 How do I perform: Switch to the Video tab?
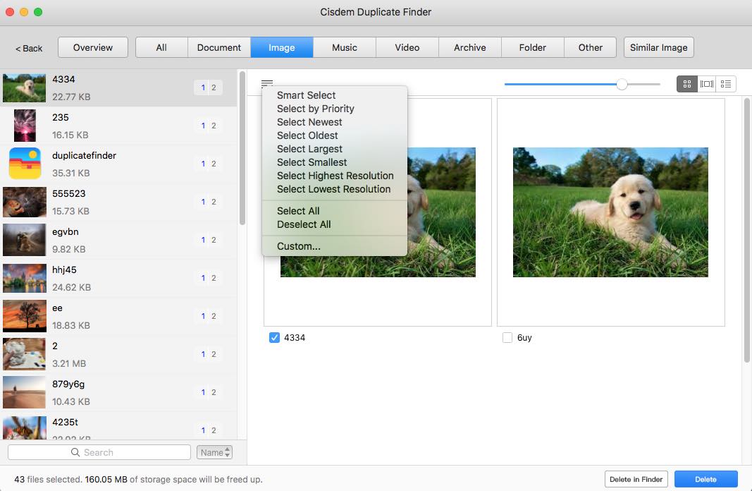click(407, 47)
